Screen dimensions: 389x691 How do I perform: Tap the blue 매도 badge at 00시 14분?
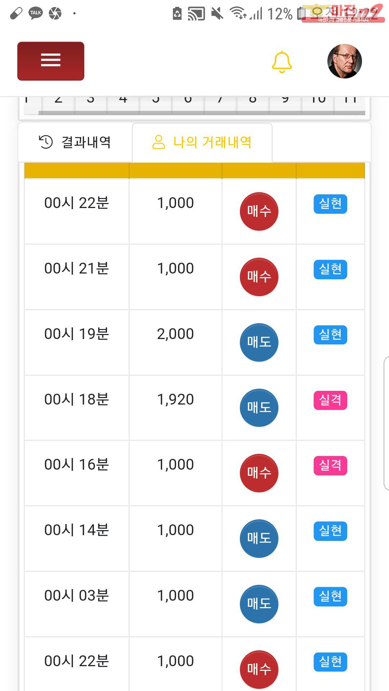tap(259, 538)
